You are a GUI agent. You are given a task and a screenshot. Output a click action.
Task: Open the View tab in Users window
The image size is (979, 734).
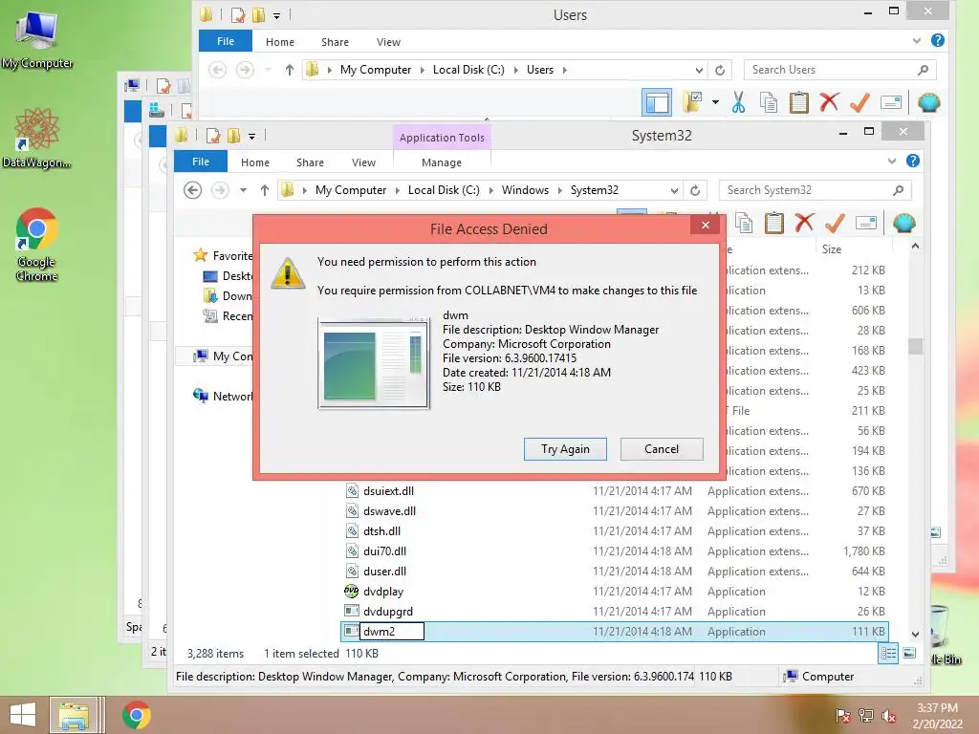tap(388, 42)
